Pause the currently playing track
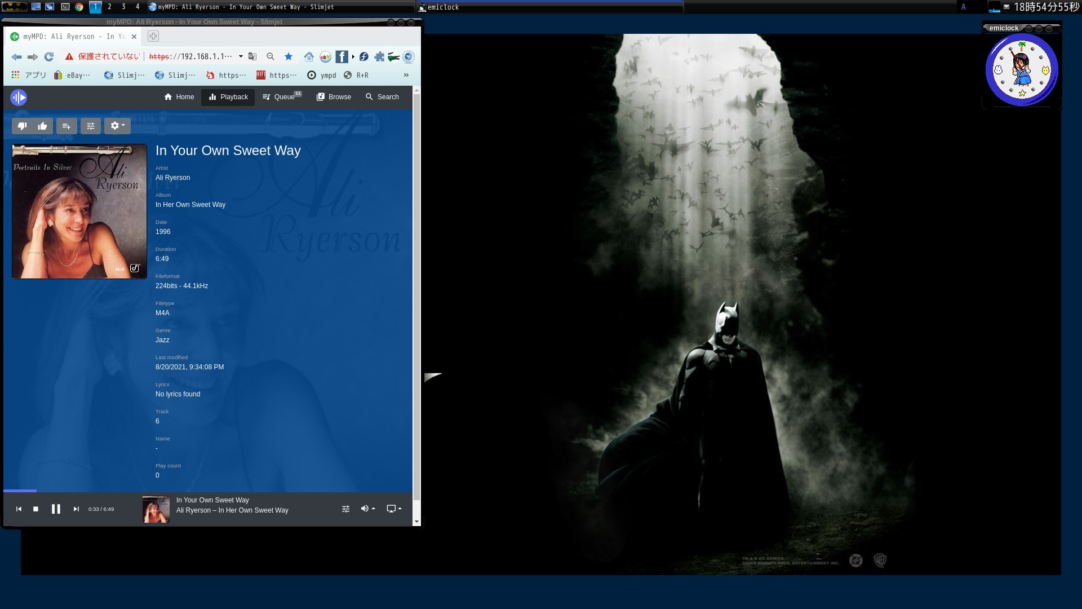1082x609 pixels. point(56,509)
